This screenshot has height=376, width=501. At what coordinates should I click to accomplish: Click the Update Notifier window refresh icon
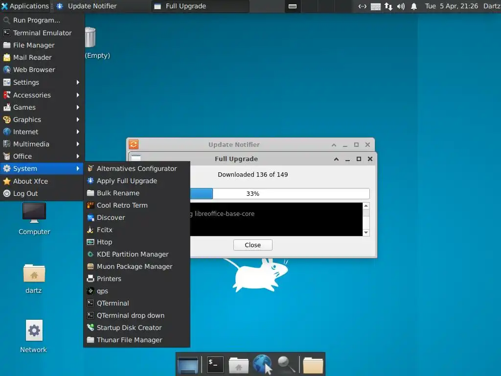point(134,144)
